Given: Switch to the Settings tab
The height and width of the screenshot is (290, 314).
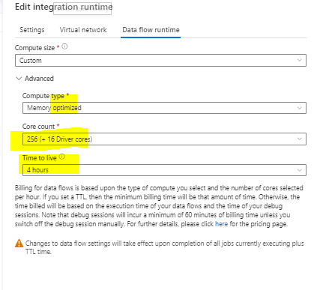Looking at the screenshot, I should [x=32, y=30].
